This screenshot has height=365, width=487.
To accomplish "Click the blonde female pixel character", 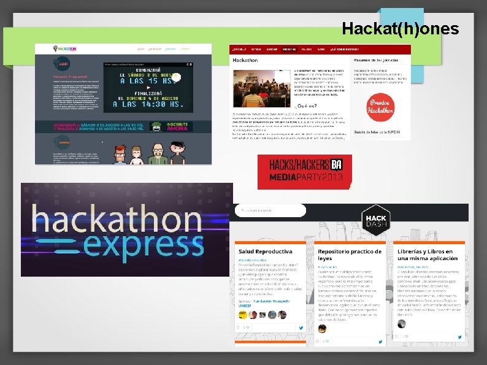I will click(x=137, y=155).
